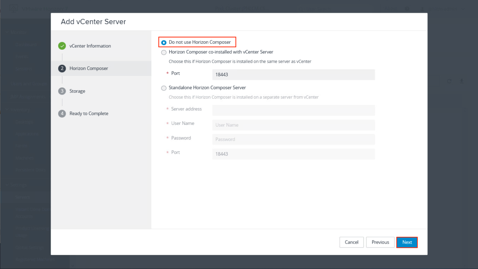Click the standalone Composer Port field

pyautogui.click(x=294, y=154)
